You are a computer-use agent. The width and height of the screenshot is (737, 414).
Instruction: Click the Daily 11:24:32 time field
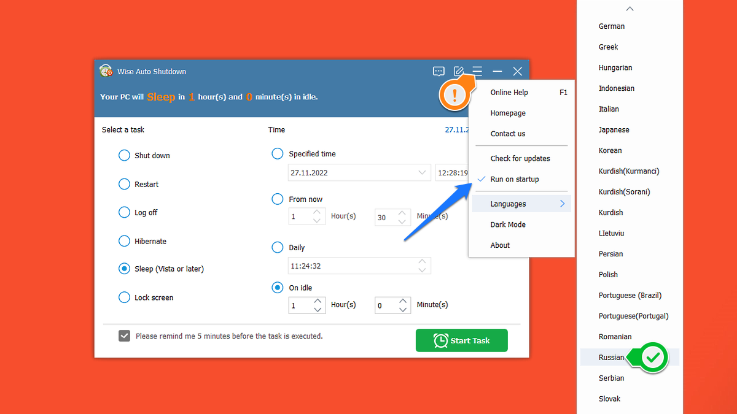point(359,266)
